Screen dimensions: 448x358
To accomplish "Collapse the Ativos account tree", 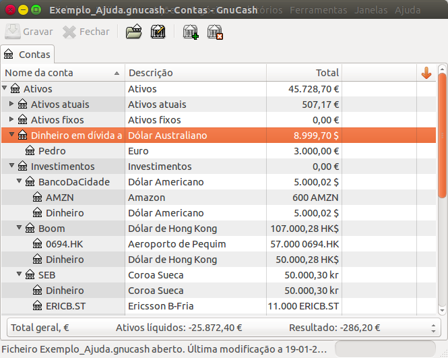I will click(x=4, y=88).
